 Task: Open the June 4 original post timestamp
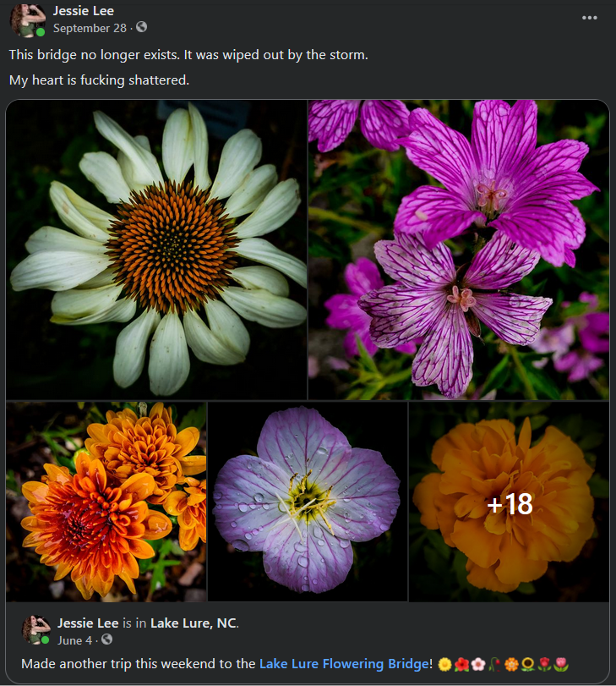point(74,640)
